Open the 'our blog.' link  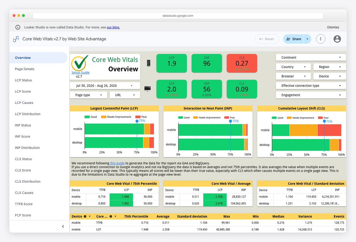click(113, 27)
